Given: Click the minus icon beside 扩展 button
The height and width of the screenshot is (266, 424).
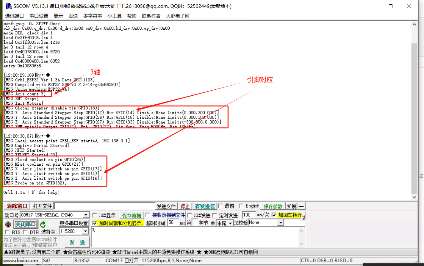Looking at the screenshot, I should pos(301,206).
